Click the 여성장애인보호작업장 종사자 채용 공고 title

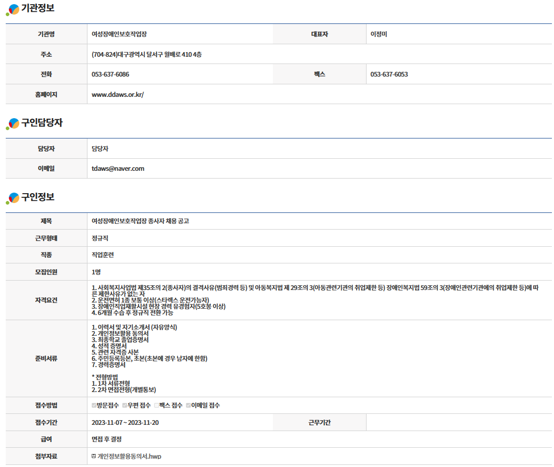[140, 221]
